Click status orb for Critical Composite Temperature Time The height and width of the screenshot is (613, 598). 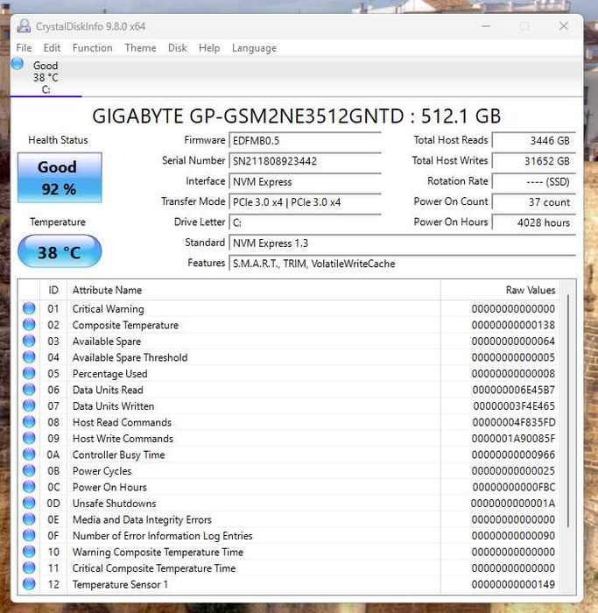(29, 568)
